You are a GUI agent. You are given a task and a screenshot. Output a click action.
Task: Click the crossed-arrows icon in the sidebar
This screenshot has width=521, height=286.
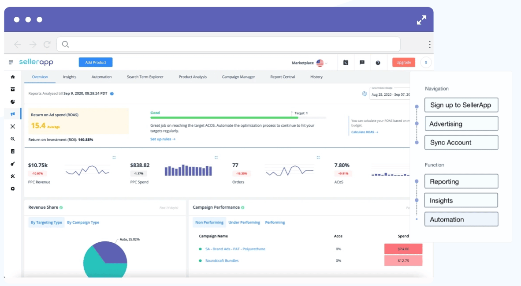13,126
